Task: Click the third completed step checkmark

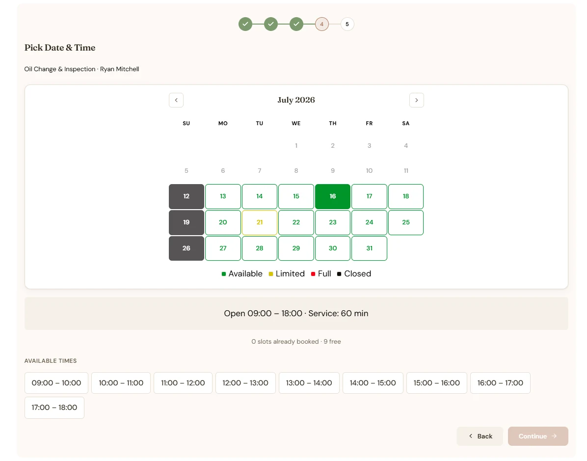Action: pos(296,24)
